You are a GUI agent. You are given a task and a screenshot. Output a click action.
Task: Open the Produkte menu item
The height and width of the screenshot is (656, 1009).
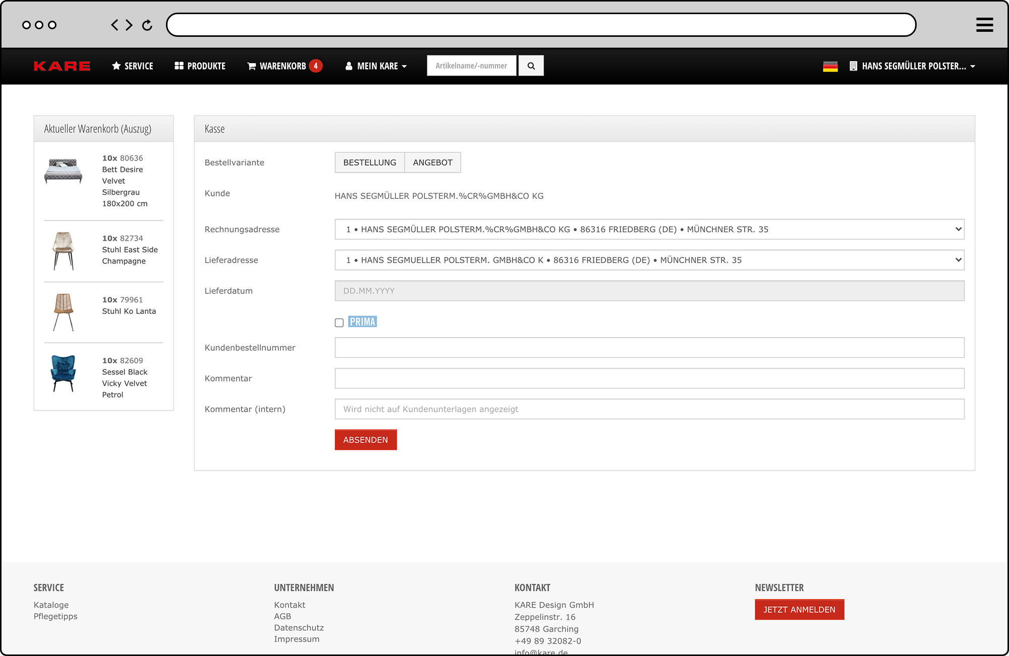[x=200, y=66]
